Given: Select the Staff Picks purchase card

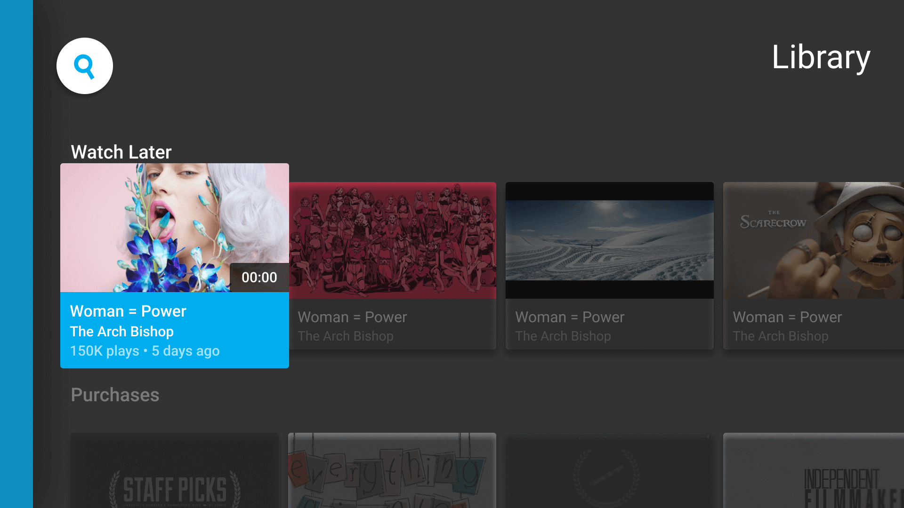Looking at the screenshot, I should [175, 470].
